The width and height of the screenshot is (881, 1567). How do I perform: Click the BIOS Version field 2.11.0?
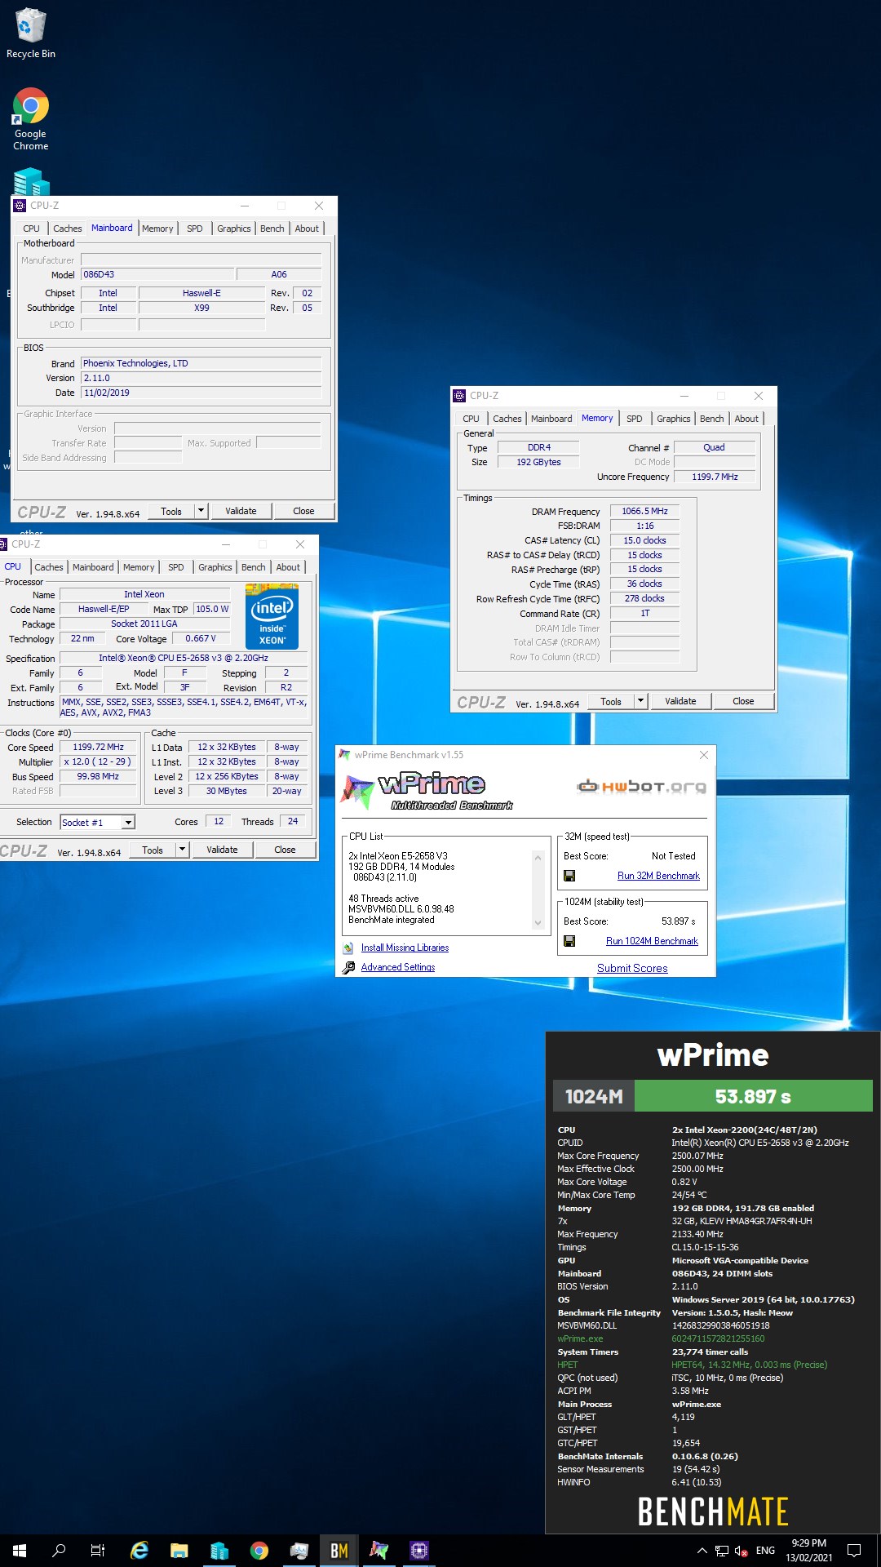(x=201, y=378)
